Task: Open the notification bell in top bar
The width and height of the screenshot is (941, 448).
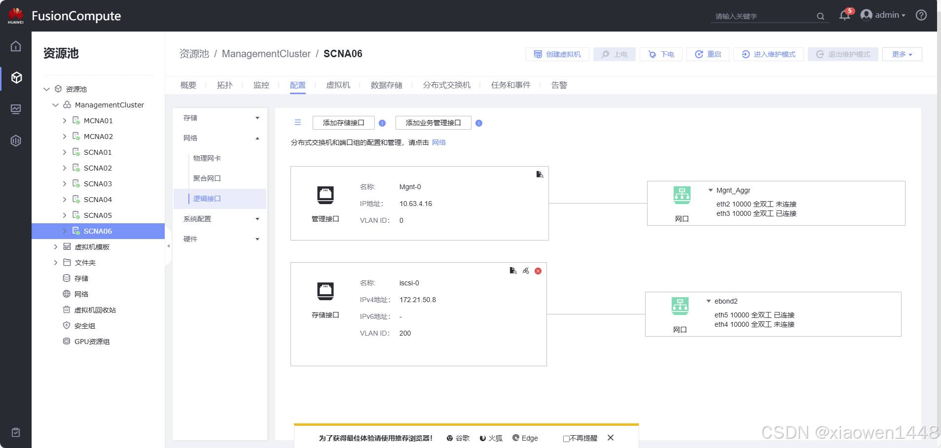Action: [x=844, y=16]
